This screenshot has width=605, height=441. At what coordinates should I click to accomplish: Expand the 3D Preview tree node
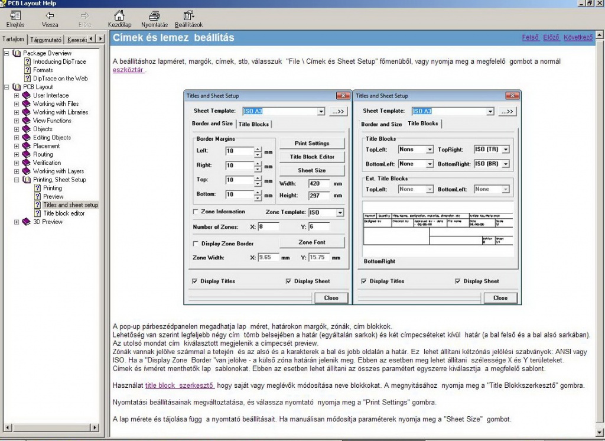point(17,222)
